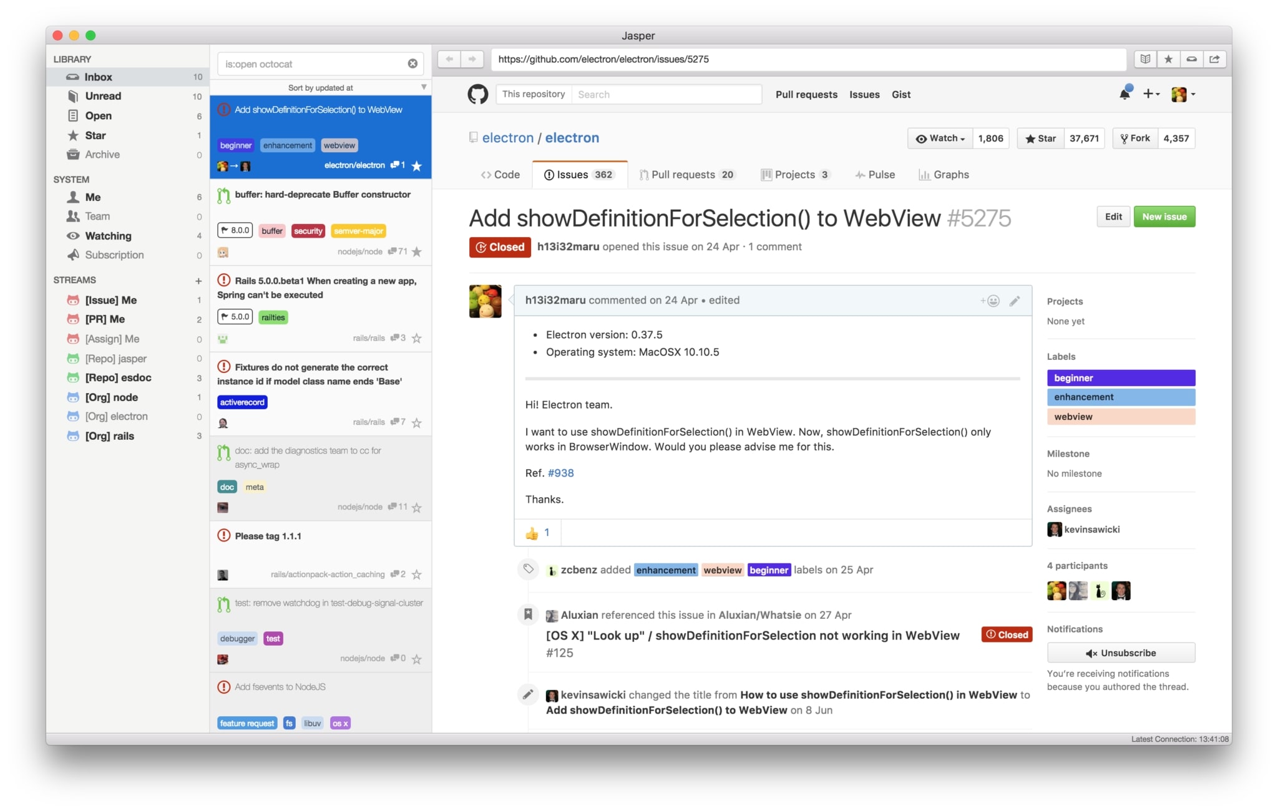1278x811 pixels.
Task: Toggle star on the Please tag 1.1.1 issue
Action: pyautogui.click(x=417, y=575)
